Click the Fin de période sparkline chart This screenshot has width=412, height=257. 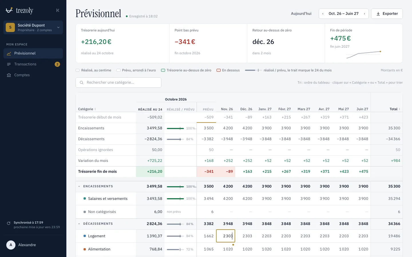(x=364, y=54)
